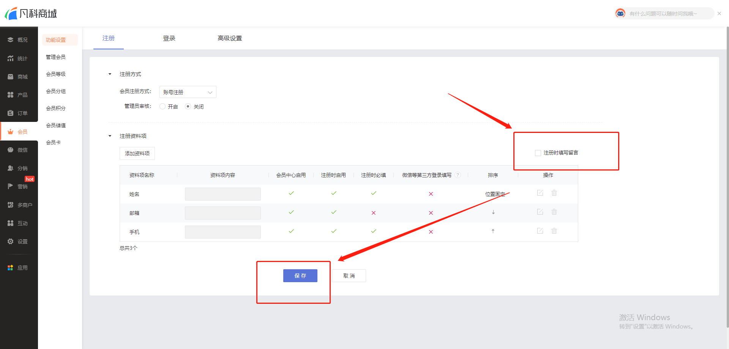Delete the 姓名 row with trash icon

pyautogui.click(x=554, y=193)
